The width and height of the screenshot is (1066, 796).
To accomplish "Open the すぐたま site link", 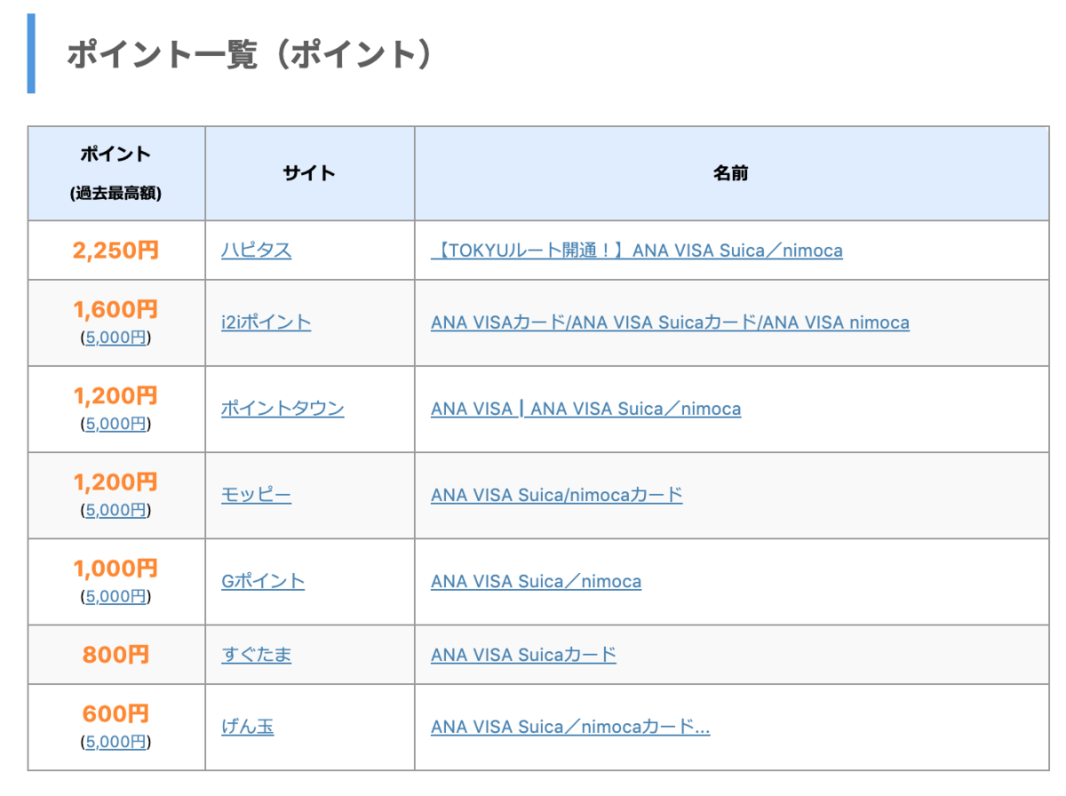I will tap(256, 655).
